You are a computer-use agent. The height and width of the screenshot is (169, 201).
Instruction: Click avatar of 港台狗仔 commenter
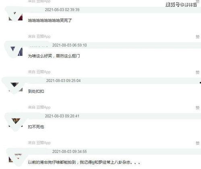pos(16,158)
